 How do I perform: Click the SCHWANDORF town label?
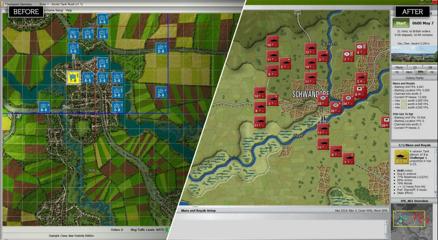coord(311,94)
